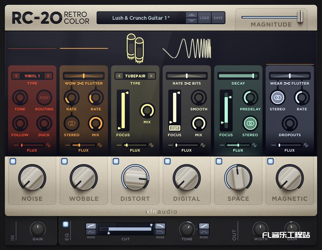Click the xlnaudio logo
The image size is (322, 250).
click(x=161, y=210)
